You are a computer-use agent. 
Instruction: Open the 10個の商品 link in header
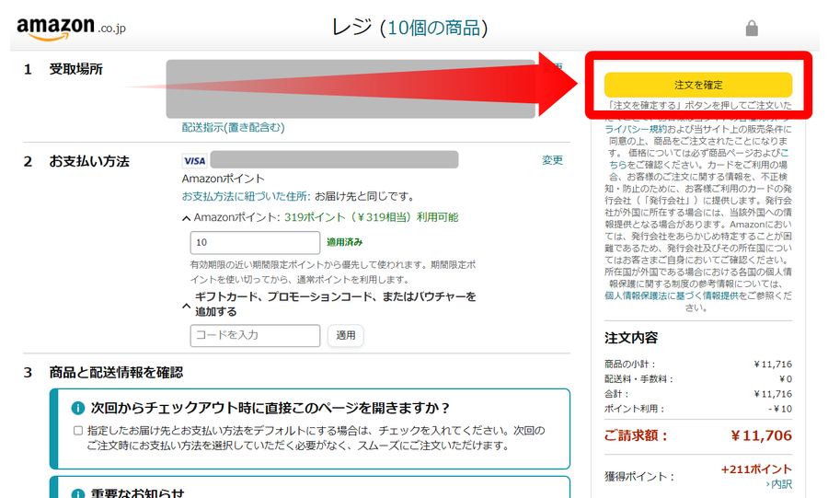point(434,28)
